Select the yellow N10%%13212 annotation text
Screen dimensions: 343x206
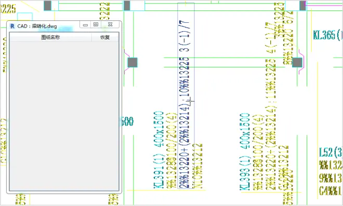[197, 166]
